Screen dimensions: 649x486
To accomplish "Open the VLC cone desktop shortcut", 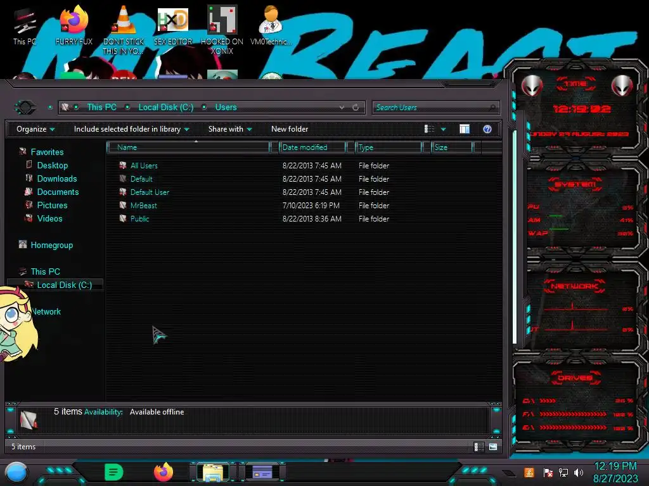I will click(124, 30).
